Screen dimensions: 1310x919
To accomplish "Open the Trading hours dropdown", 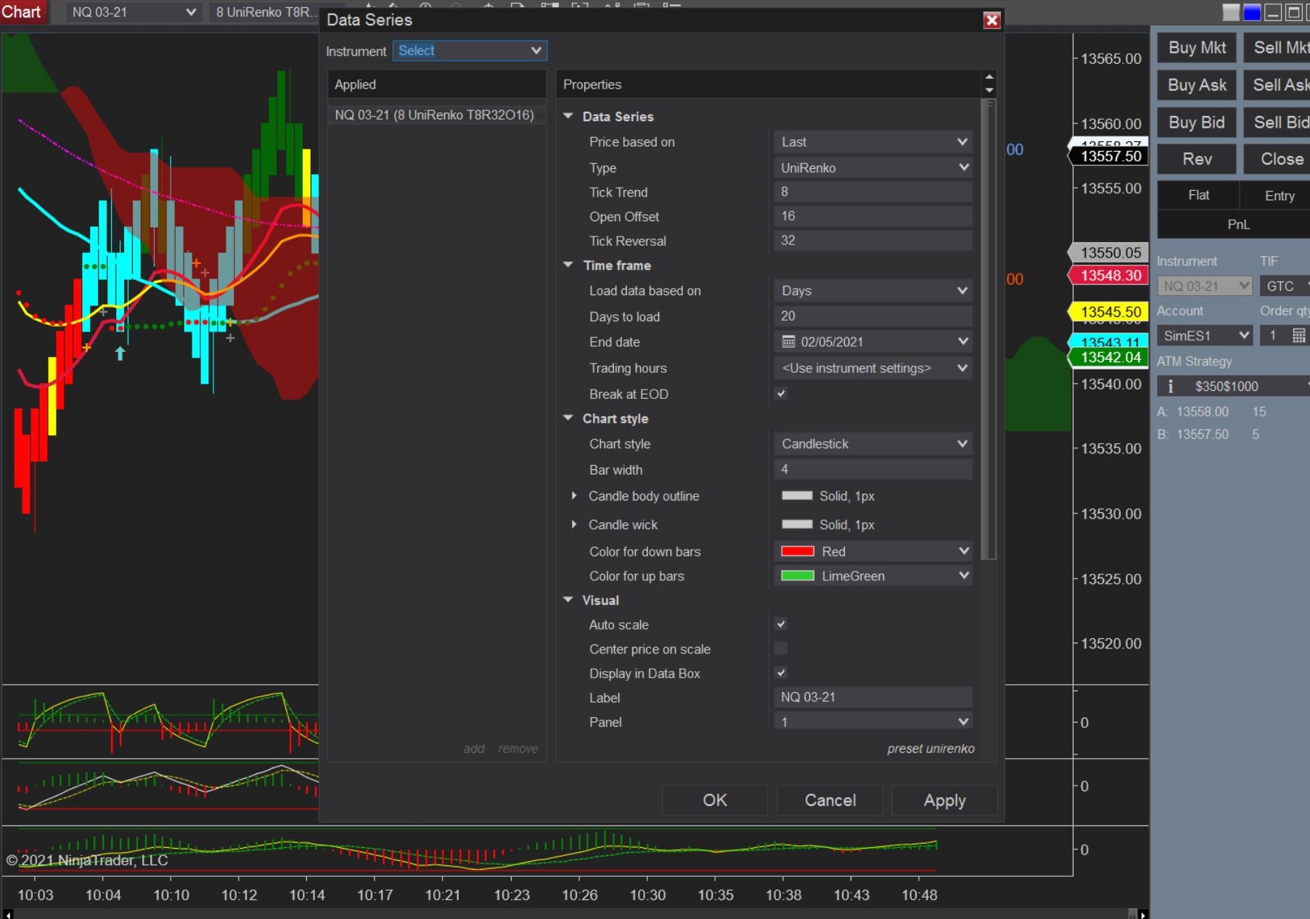I will tap(873, 368).
